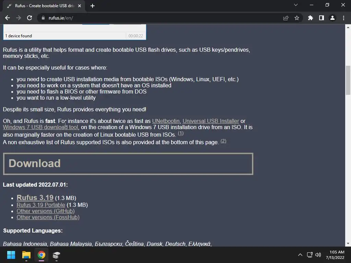Reload the rufus.ie page
Image resolution: width=351 pixels, height=263 pixels.
(x=29, y=18)
